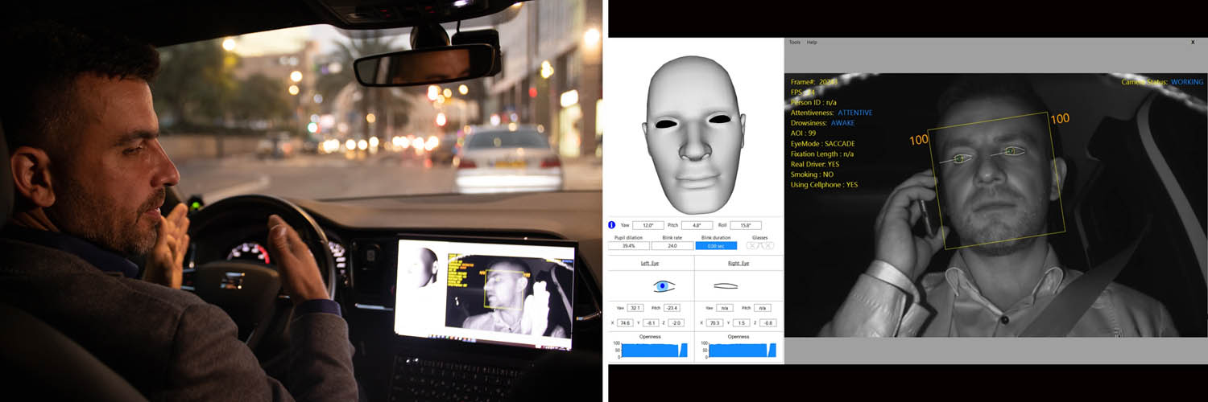
Task: Click the "Drowsiness: AWAKE" status
Action: tap(822, 123)
